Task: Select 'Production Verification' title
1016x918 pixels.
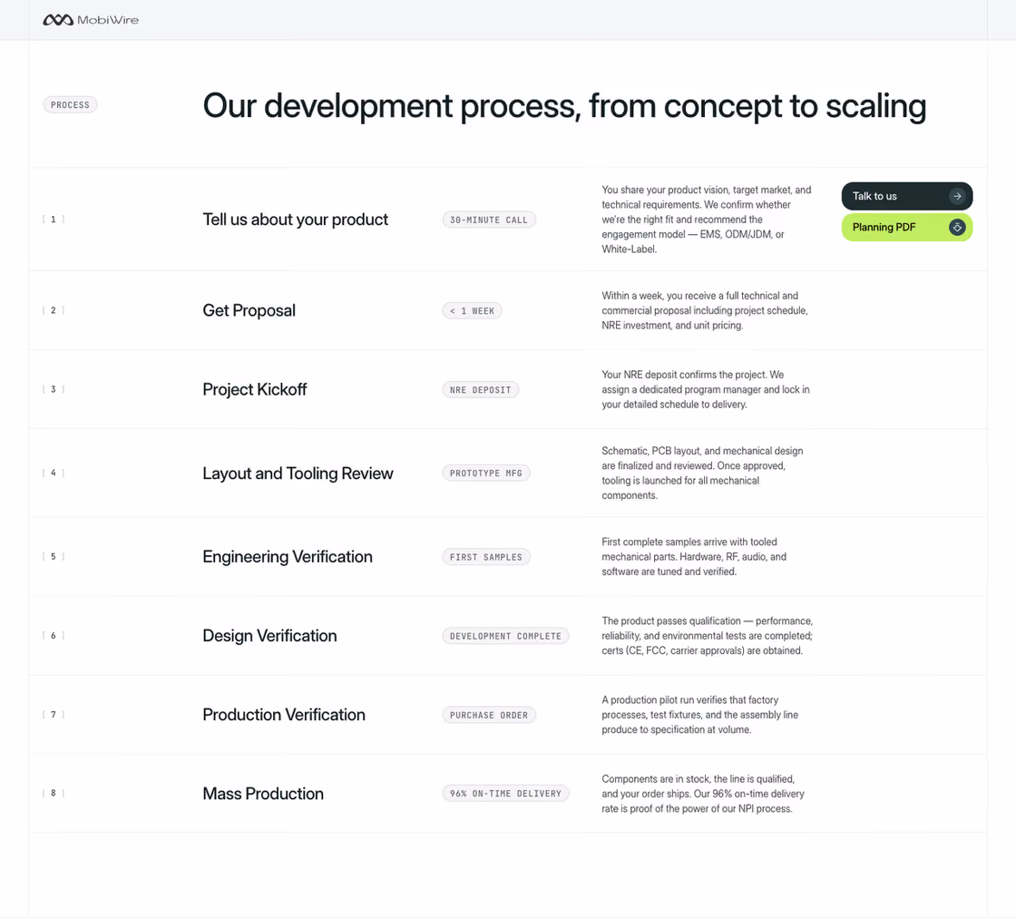Action: [x=284, y=715]
